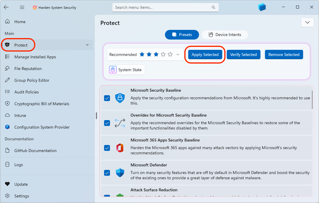Screen dimensions: 319x203
Task: Click the Update heart icon
Action: pos(7,184)
